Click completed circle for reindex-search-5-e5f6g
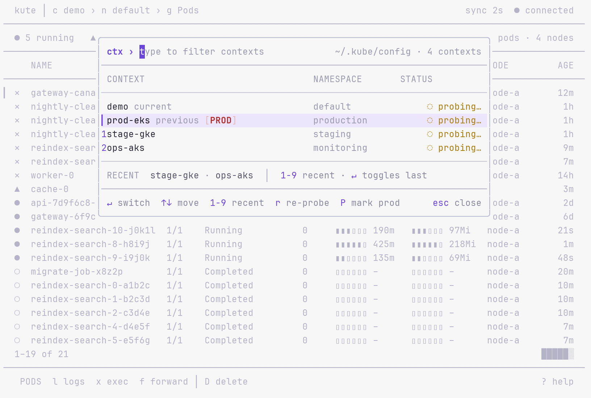Viewport: 591px width, 398px height. (17, 340)
